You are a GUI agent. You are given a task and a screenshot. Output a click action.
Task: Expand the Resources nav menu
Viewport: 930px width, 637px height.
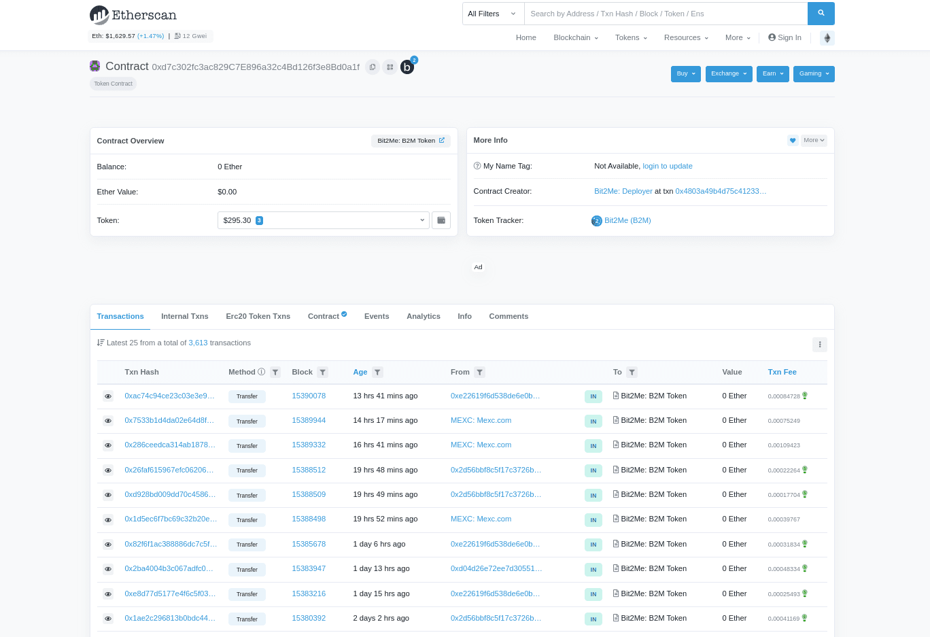coord(686,38)
